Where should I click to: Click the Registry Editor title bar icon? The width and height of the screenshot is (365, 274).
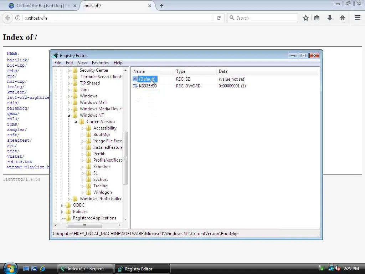pos(55,55)
